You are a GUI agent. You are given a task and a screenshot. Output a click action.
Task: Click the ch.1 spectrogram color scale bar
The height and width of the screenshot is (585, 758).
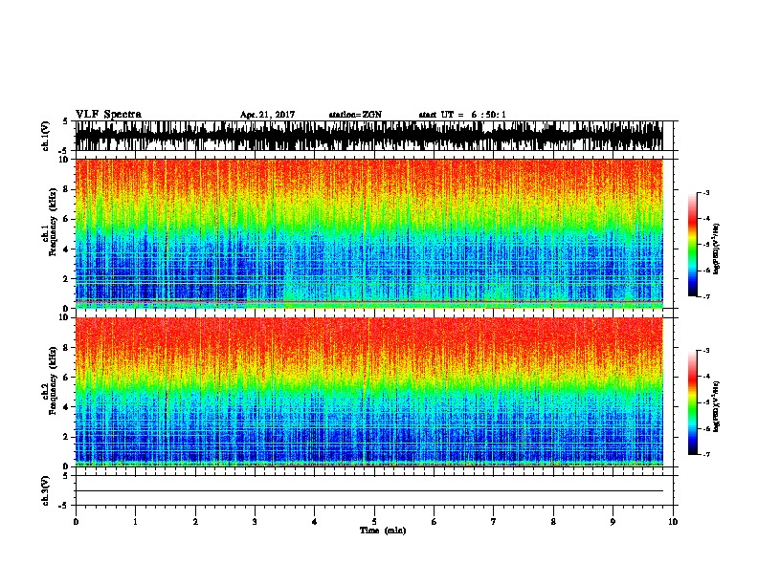(x=693, y=245)
